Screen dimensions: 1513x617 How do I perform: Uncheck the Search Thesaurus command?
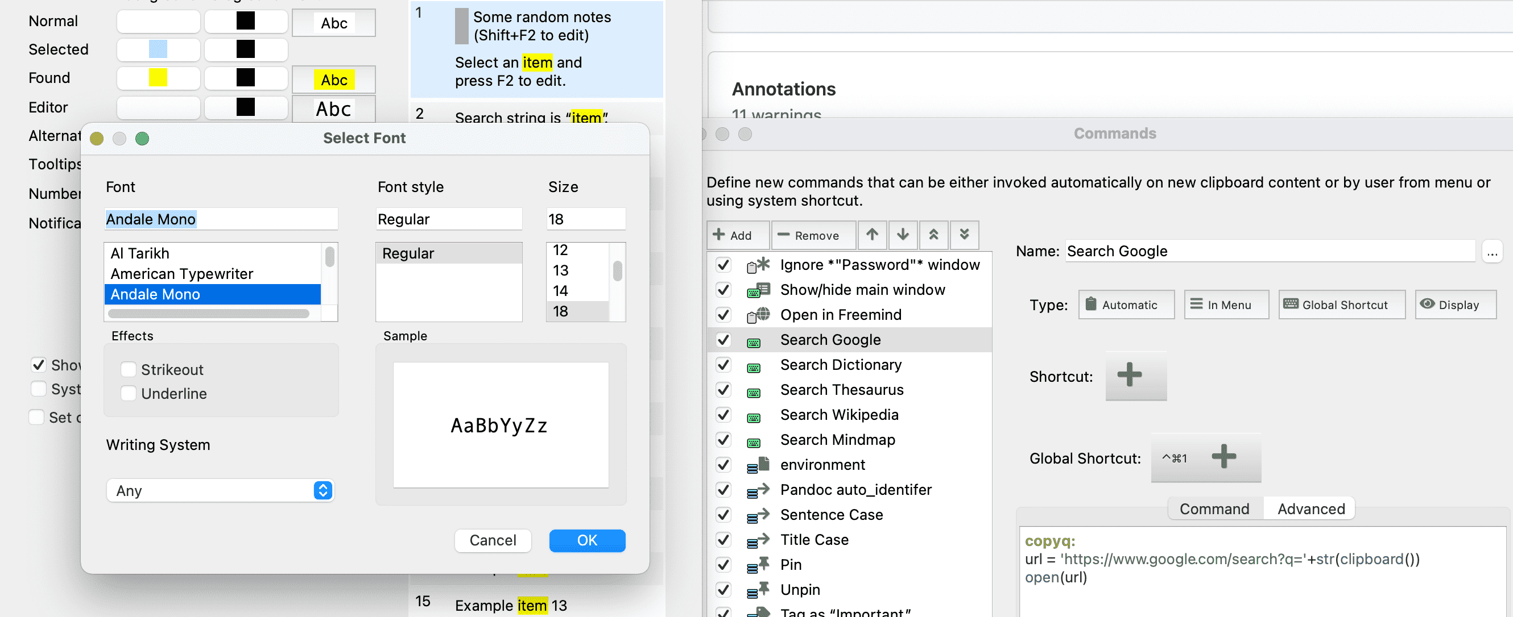(x=723, y=389)
